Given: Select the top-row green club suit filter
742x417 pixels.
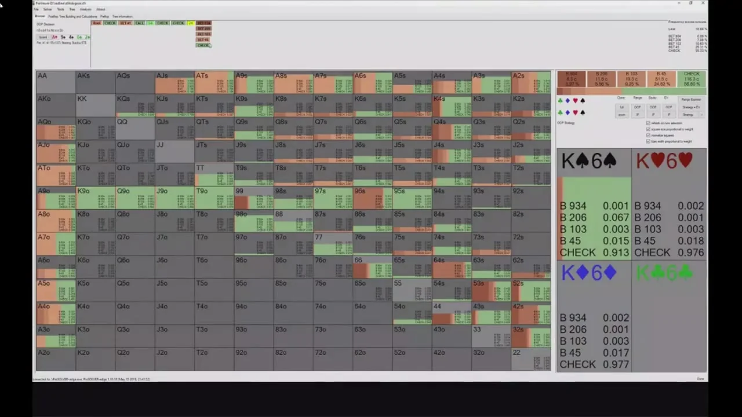Looking at the screenshot, I should pyautogui.click(x=561, y=101).
